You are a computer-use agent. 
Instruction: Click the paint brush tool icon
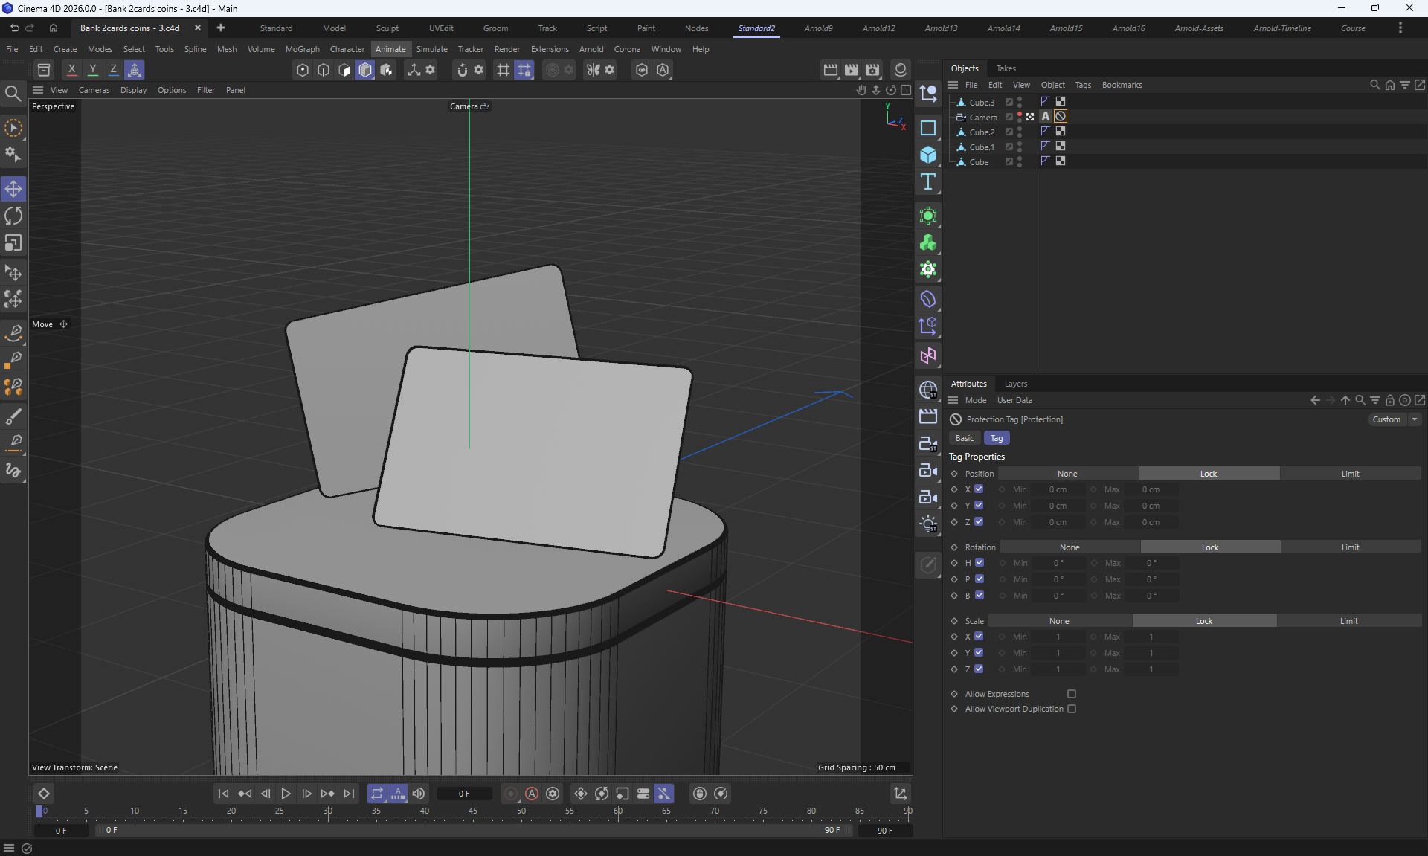[x=13, y=416]
